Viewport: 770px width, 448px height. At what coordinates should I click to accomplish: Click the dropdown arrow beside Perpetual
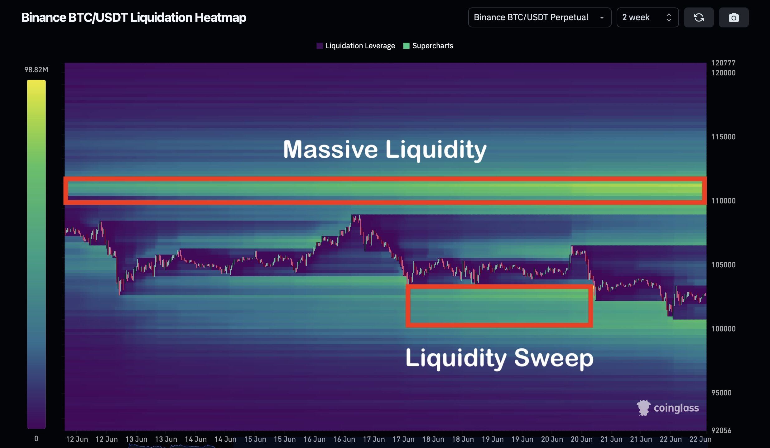[602, 18]
